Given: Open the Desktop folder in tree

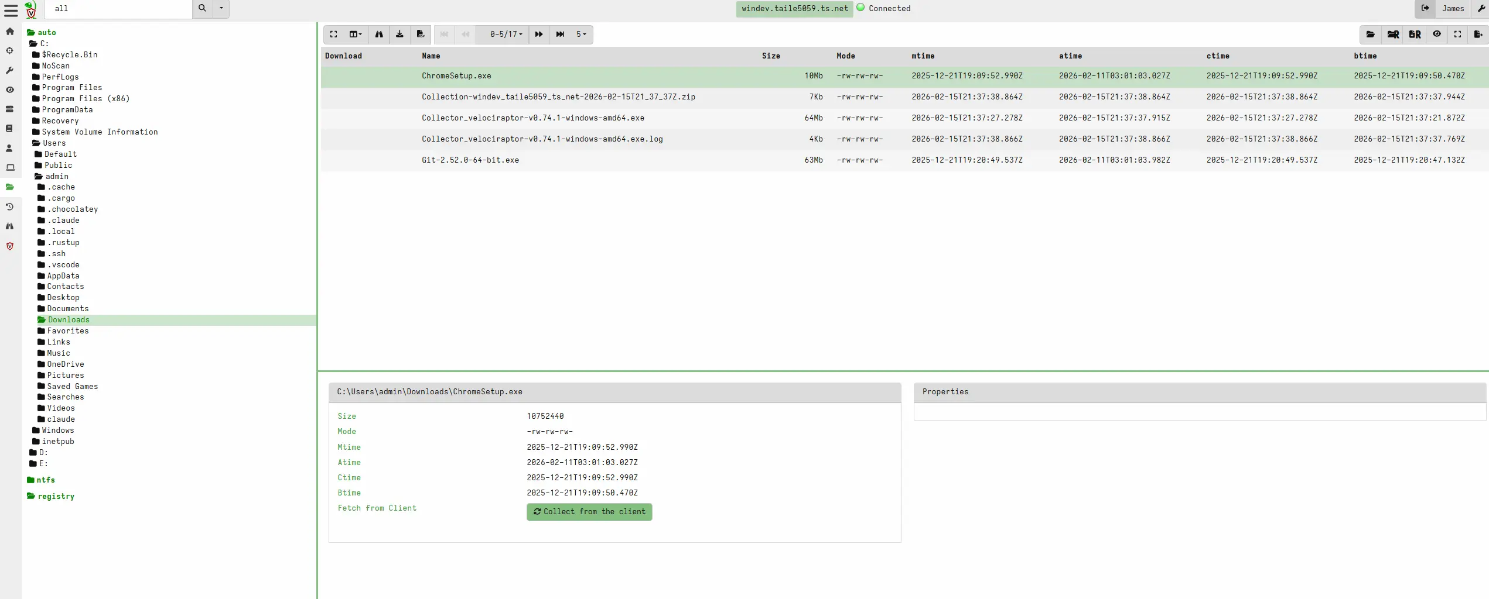Looking at the screenshot, I should click(x=59, y=298).
